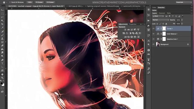Image resolution: width=194 pixels, height=109 pixels.
Task: Add a Levels adjustment layer
Action: point(129,30)
